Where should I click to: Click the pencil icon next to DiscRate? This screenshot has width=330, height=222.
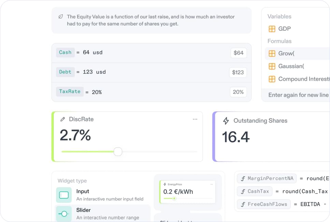(62, 119)
